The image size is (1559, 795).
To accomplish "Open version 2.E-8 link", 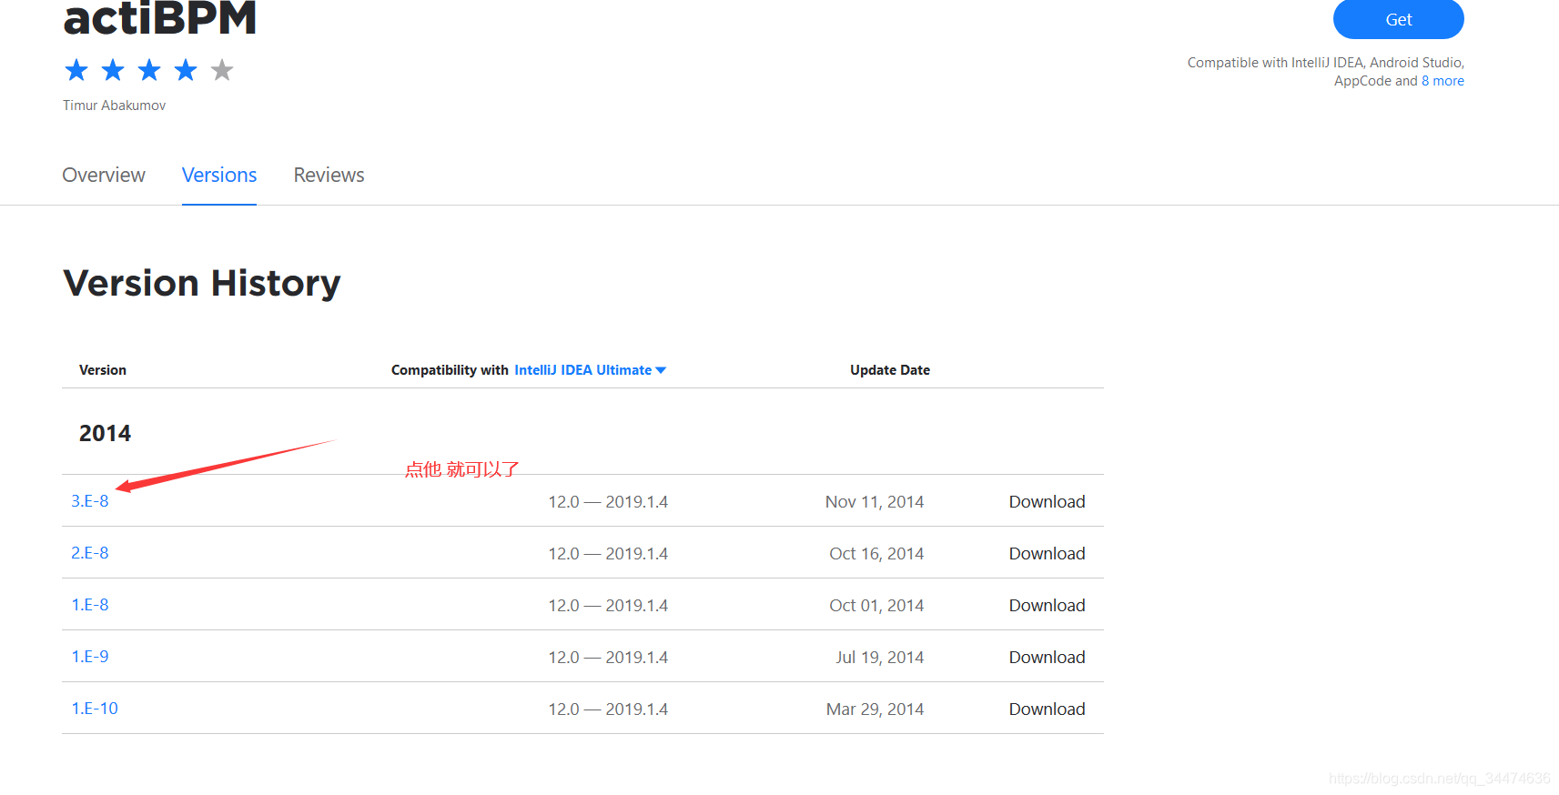I will 90,553.
